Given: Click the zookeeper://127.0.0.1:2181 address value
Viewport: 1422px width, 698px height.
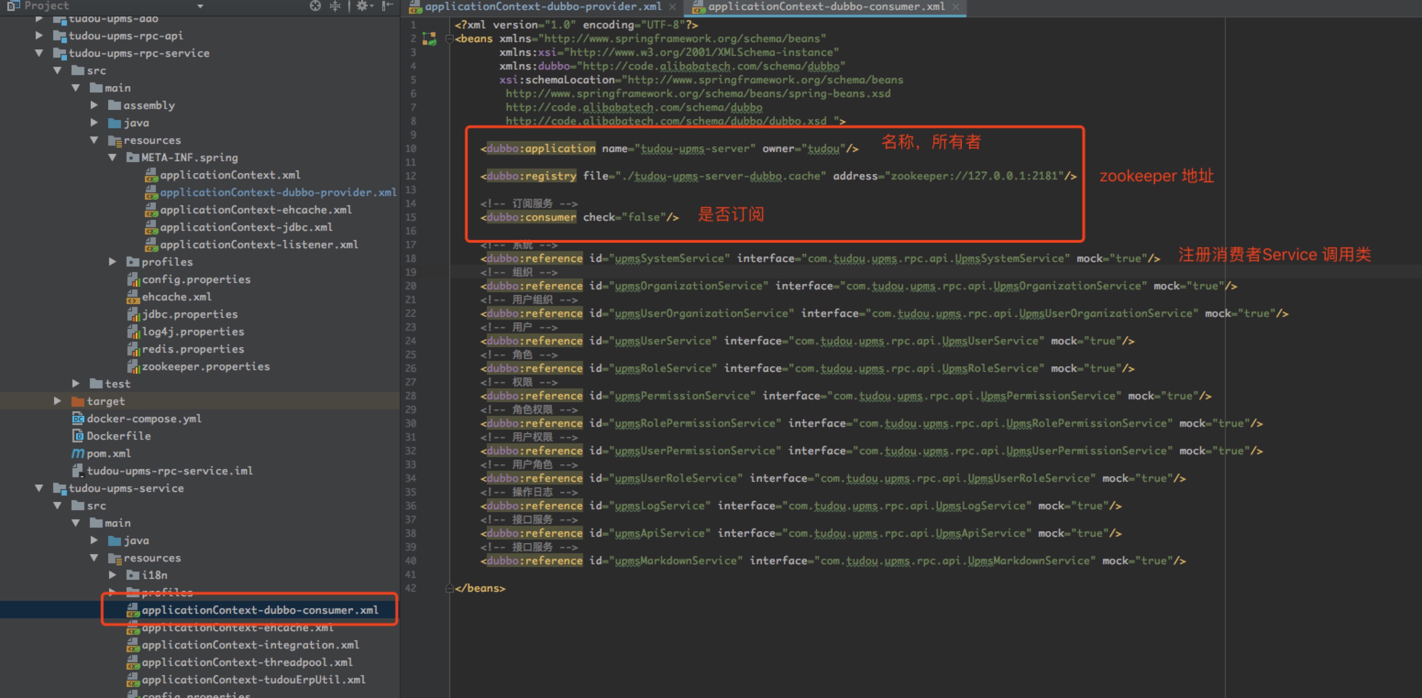Looking at the screenshot, I should pos(974,176).
